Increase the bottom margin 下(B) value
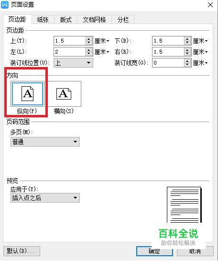Screen dimensions: 218x261 tap(187, 39)
